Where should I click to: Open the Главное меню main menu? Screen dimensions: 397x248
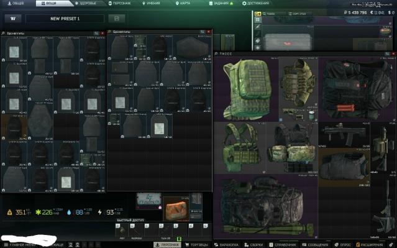pyautogui.click(x=21, y=245)
